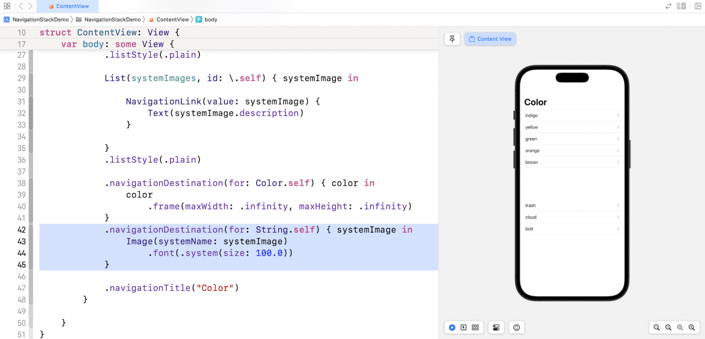Open canvas device settings
705x339 pixels.
(496, 328)
